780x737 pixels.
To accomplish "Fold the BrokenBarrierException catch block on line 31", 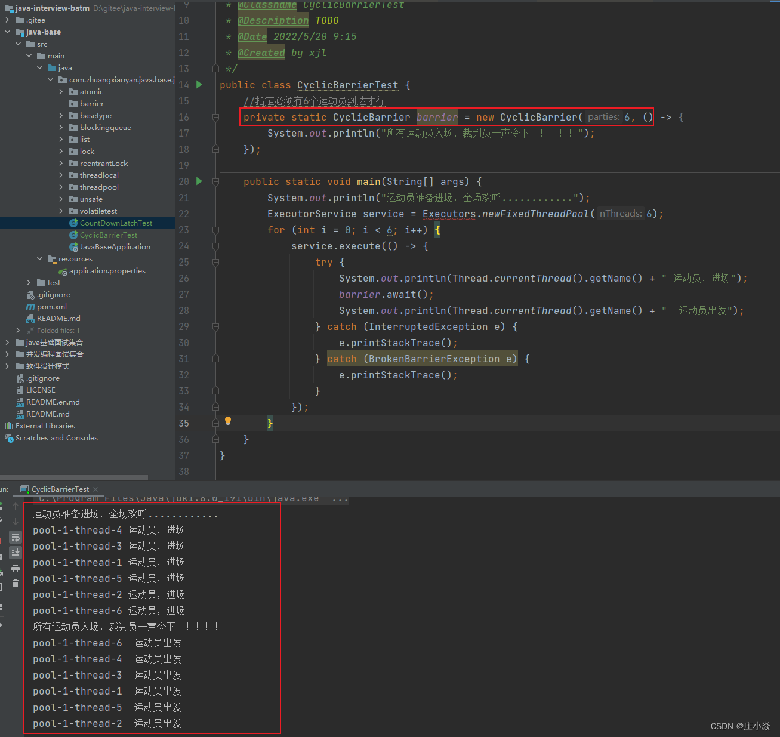I will click(x=215, y=359).
